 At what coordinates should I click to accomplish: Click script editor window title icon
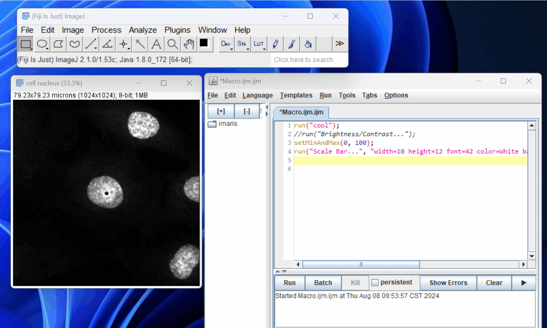[x=213, y=81]
